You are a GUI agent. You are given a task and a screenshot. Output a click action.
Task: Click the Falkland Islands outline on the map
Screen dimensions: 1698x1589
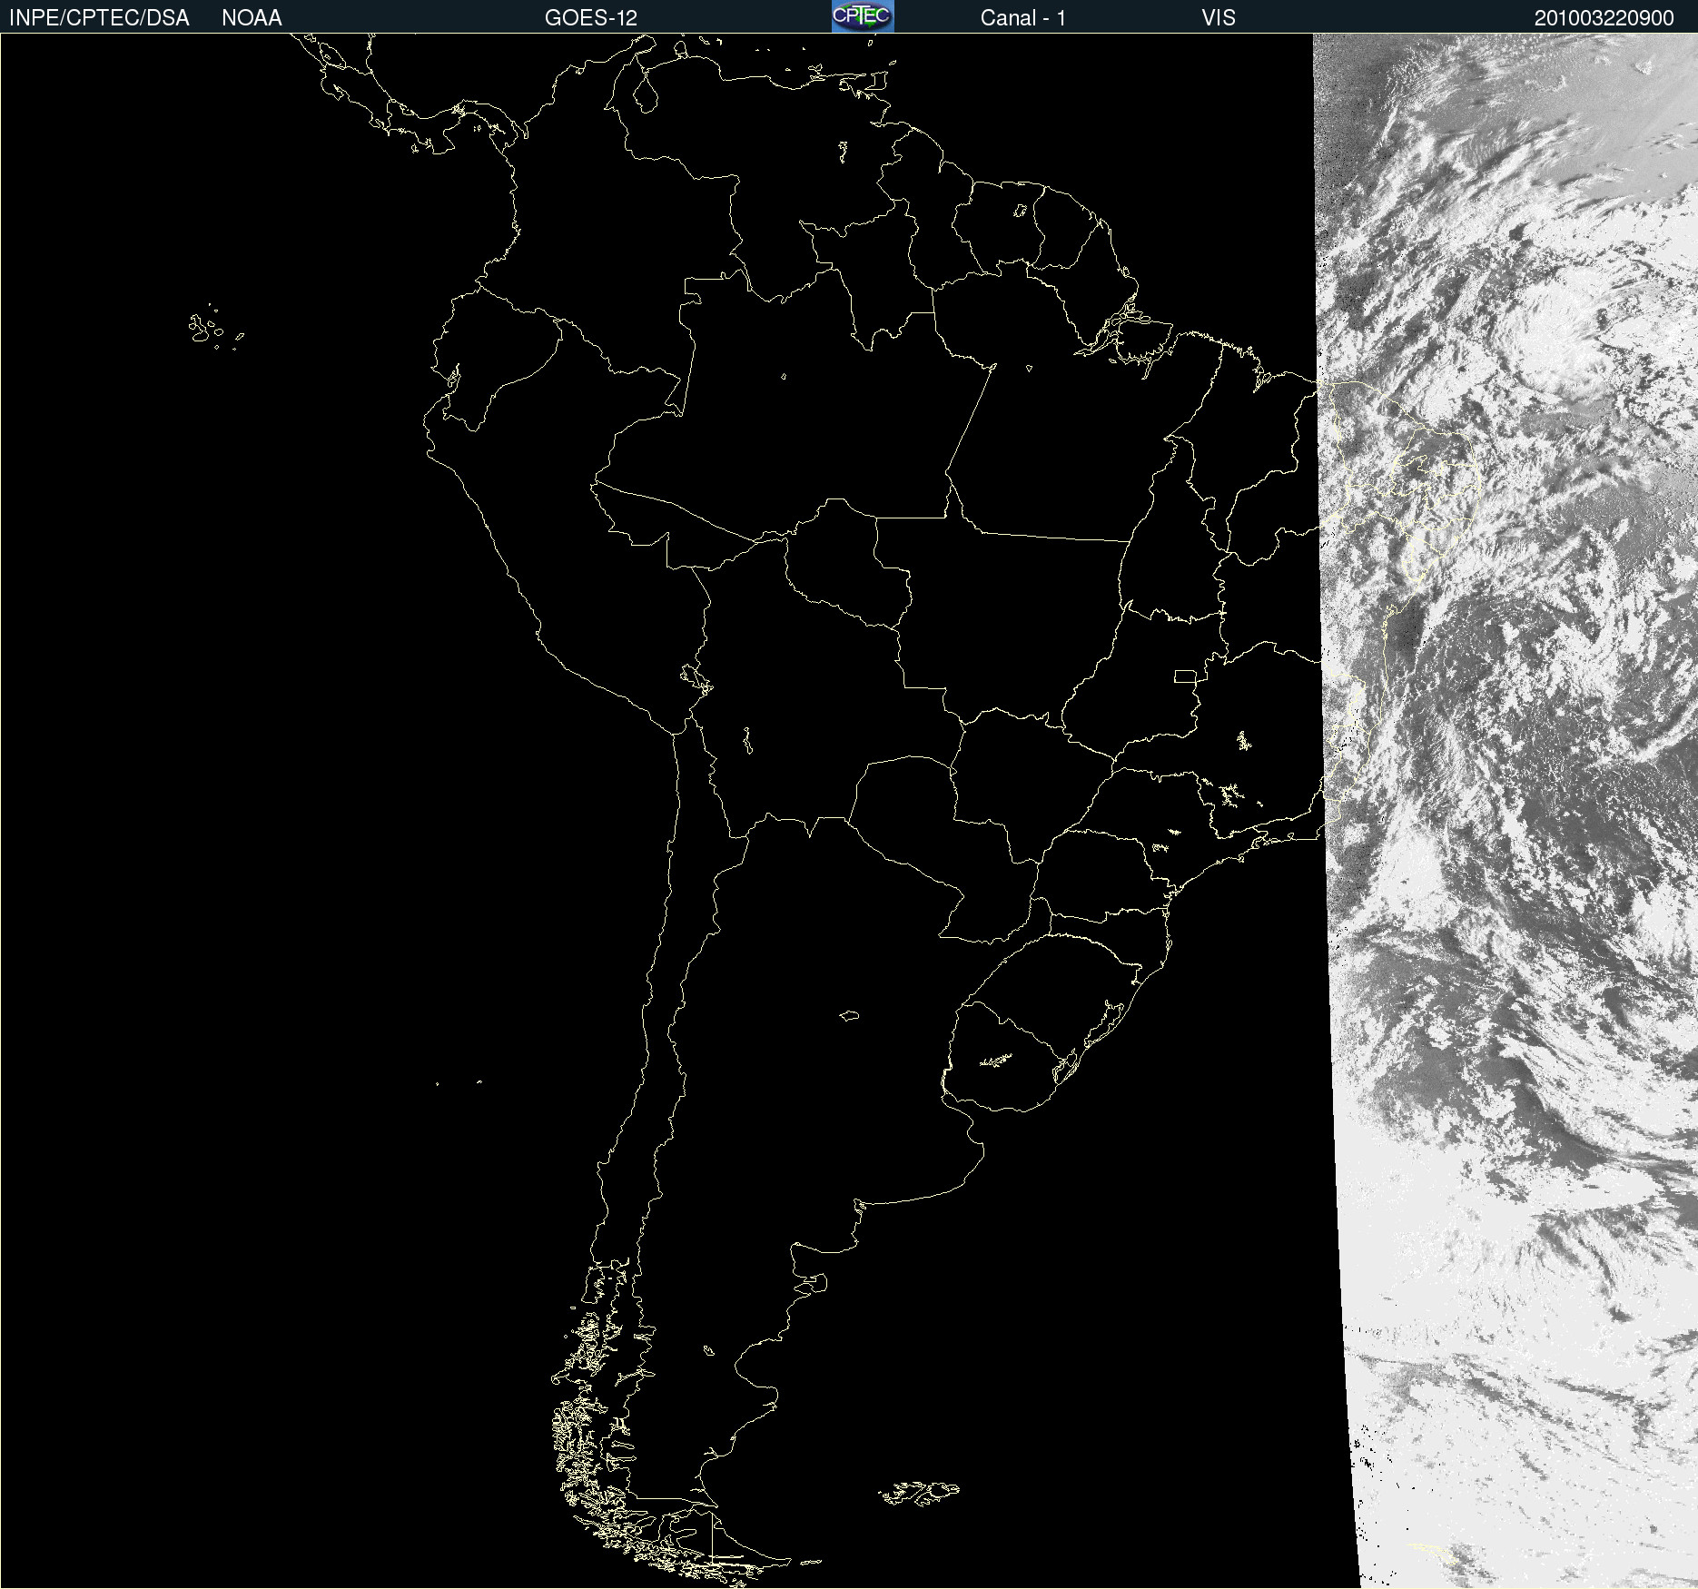[x=918, y=1493]
